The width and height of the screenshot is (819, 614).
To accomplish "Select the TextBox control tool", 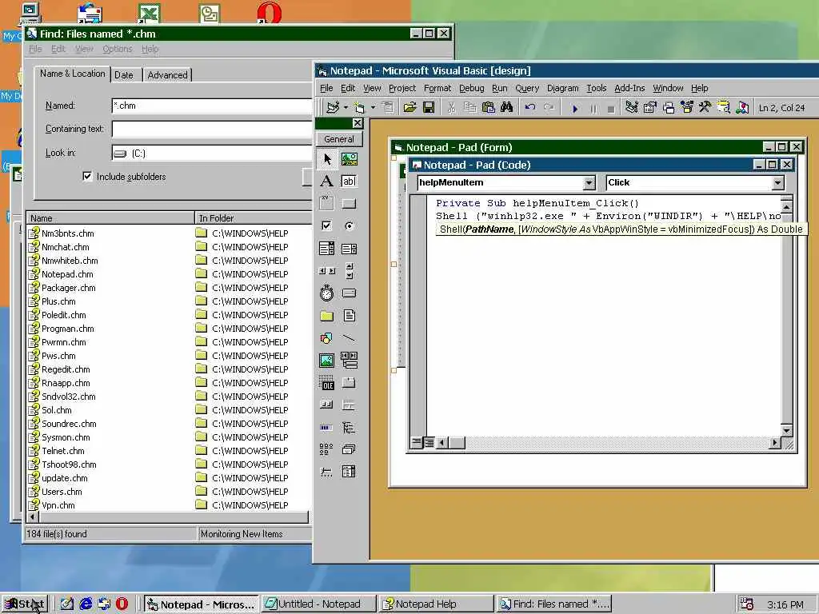I will 349,181.
